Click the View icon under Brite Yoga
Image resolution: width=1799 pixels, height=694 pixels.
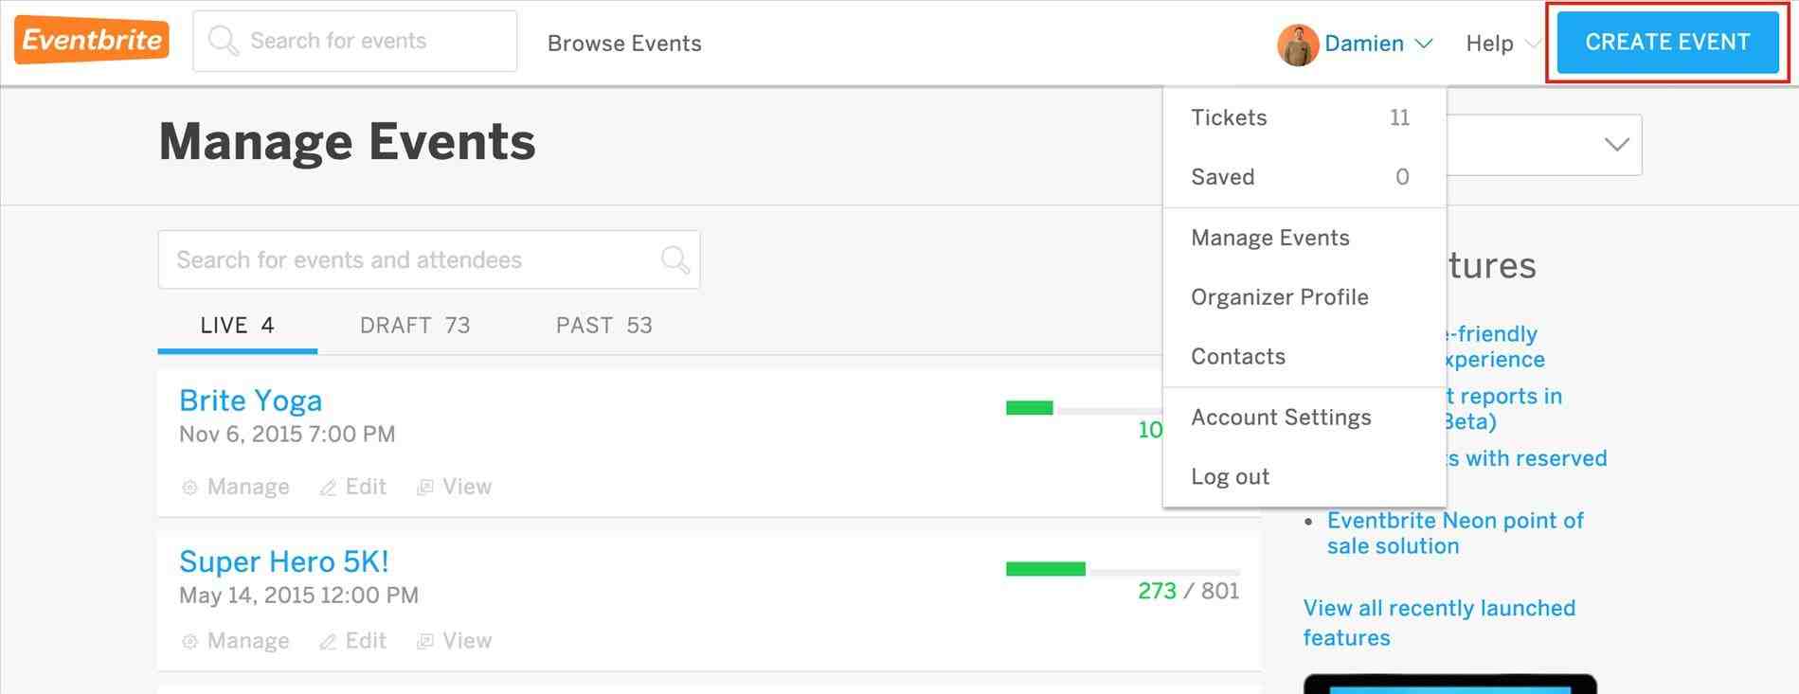425,488
